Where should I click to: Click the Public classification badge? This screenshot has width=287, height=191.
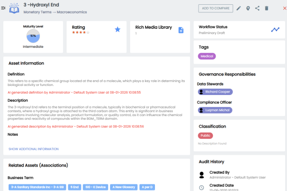pyautogui.click(x=206, y=136)
